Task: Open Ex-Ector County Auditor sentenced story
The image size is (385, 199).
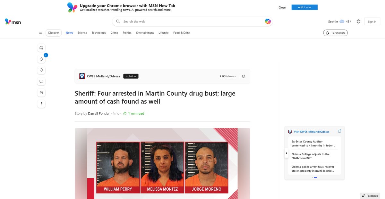Action: pyautogui.click(x=313, y=143)
